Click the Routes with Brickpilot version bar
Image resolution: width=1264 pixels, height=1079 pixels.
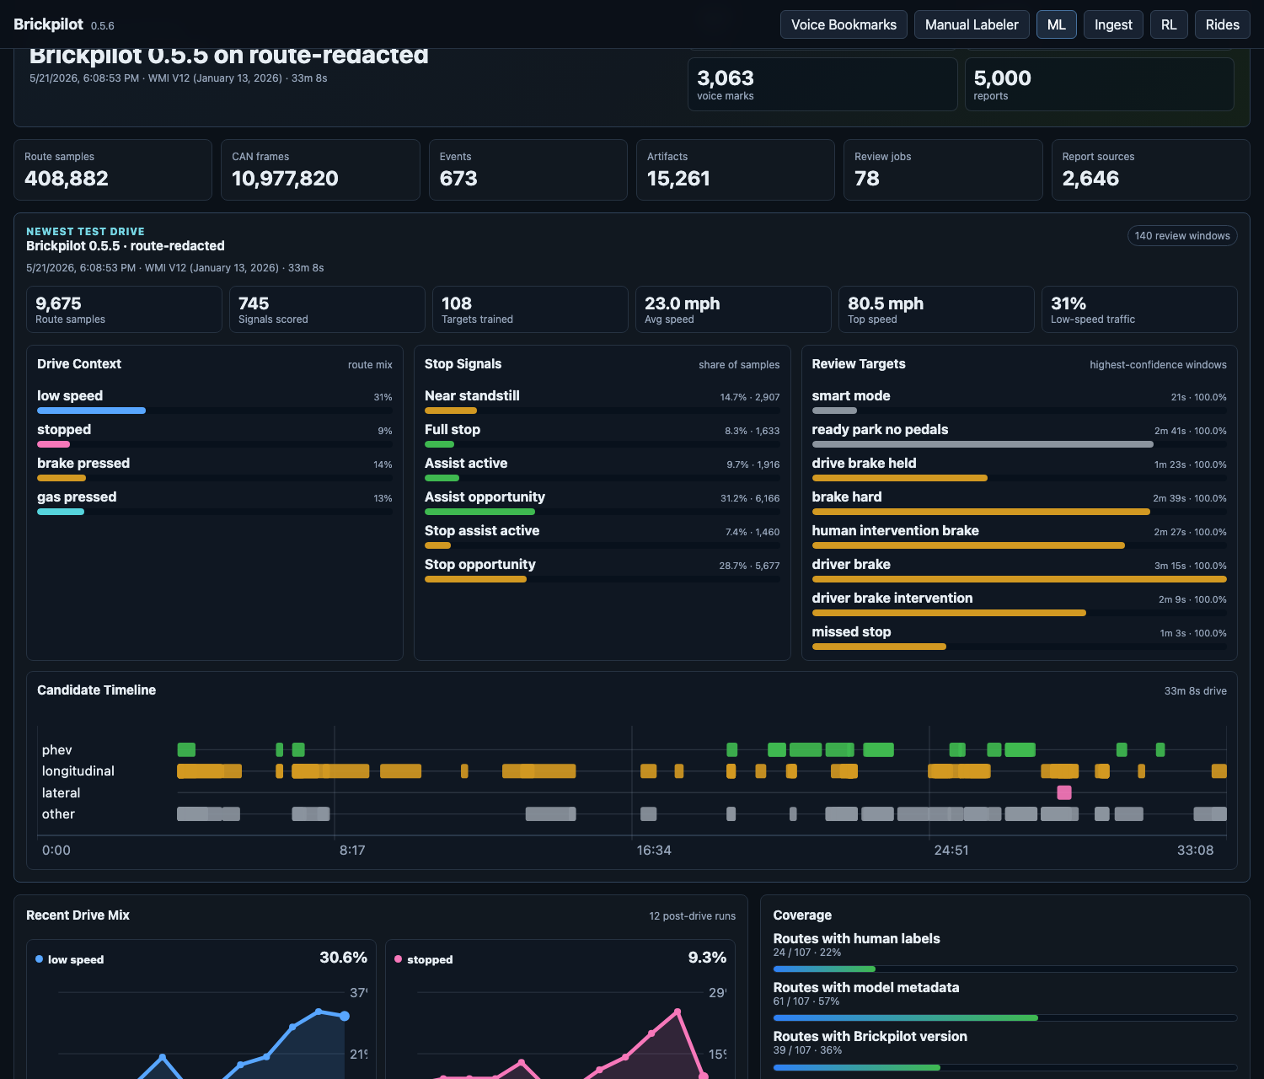[x=1005, y=1067]
